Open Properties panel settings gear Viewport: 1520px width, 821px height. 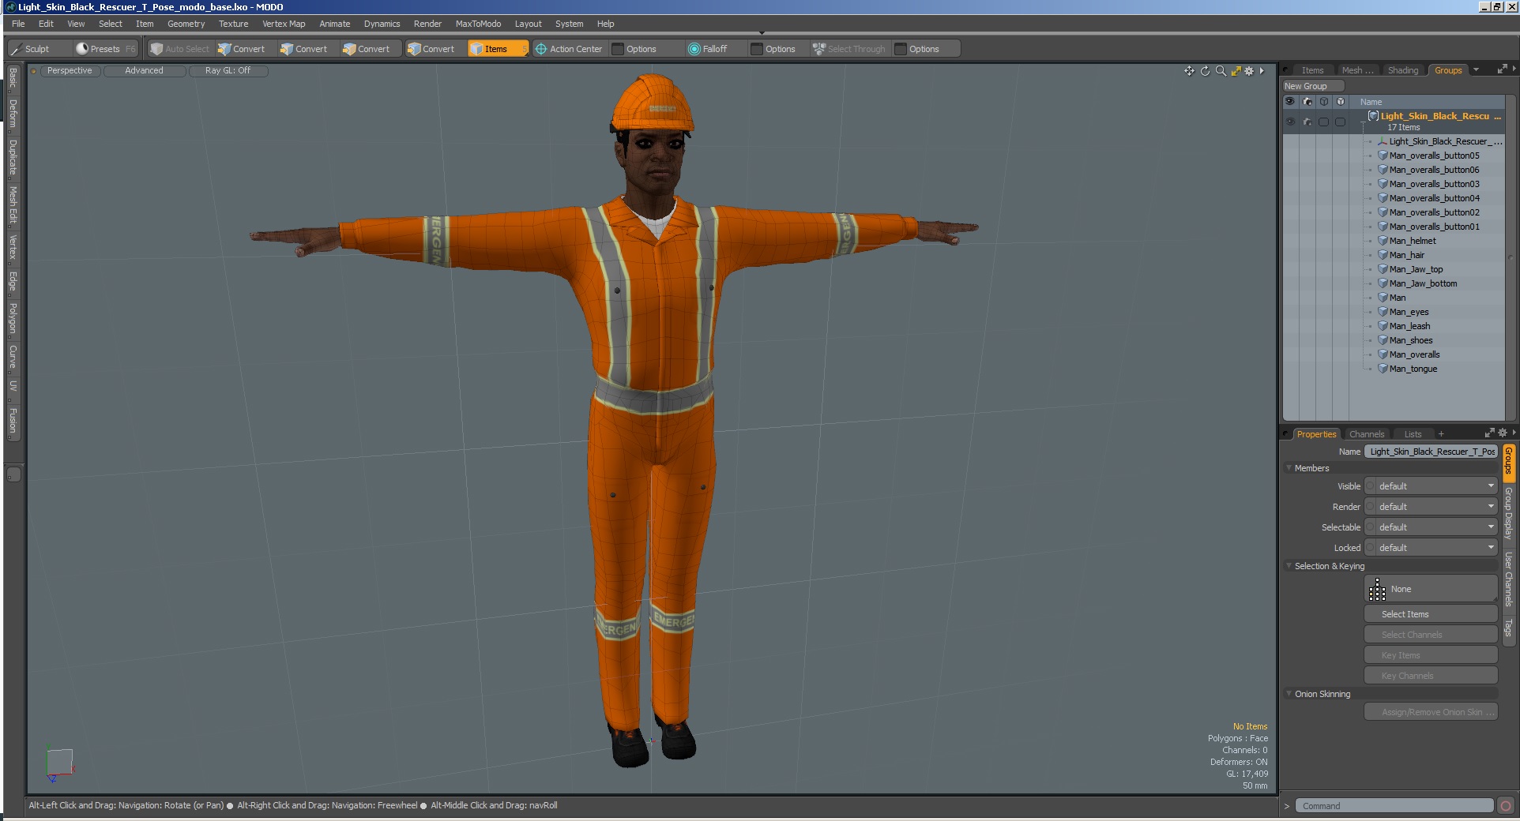(1503, 433)
